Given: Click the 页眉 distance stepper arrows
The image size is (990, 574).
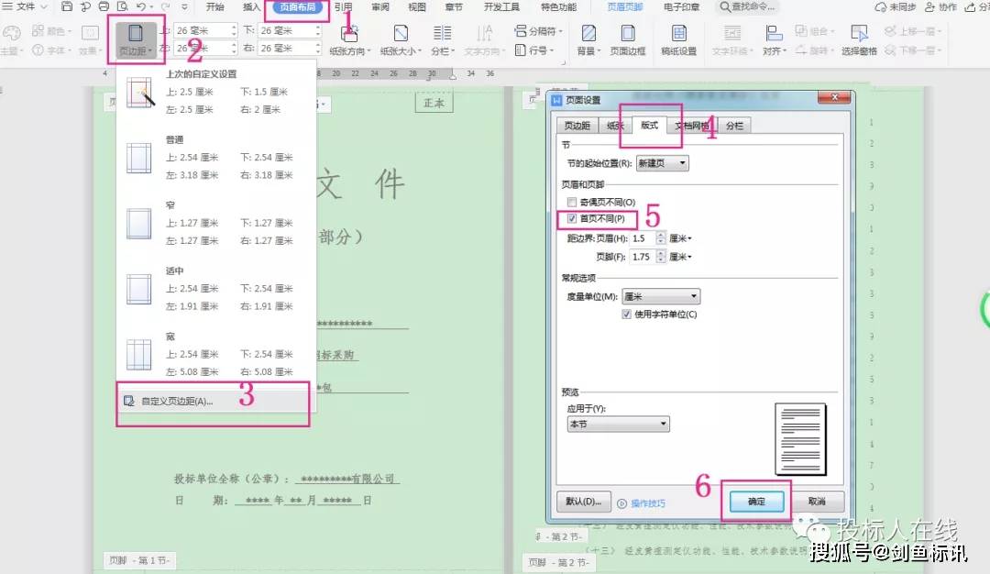Looking at the screenshot, I should click(x=660, y=238).
